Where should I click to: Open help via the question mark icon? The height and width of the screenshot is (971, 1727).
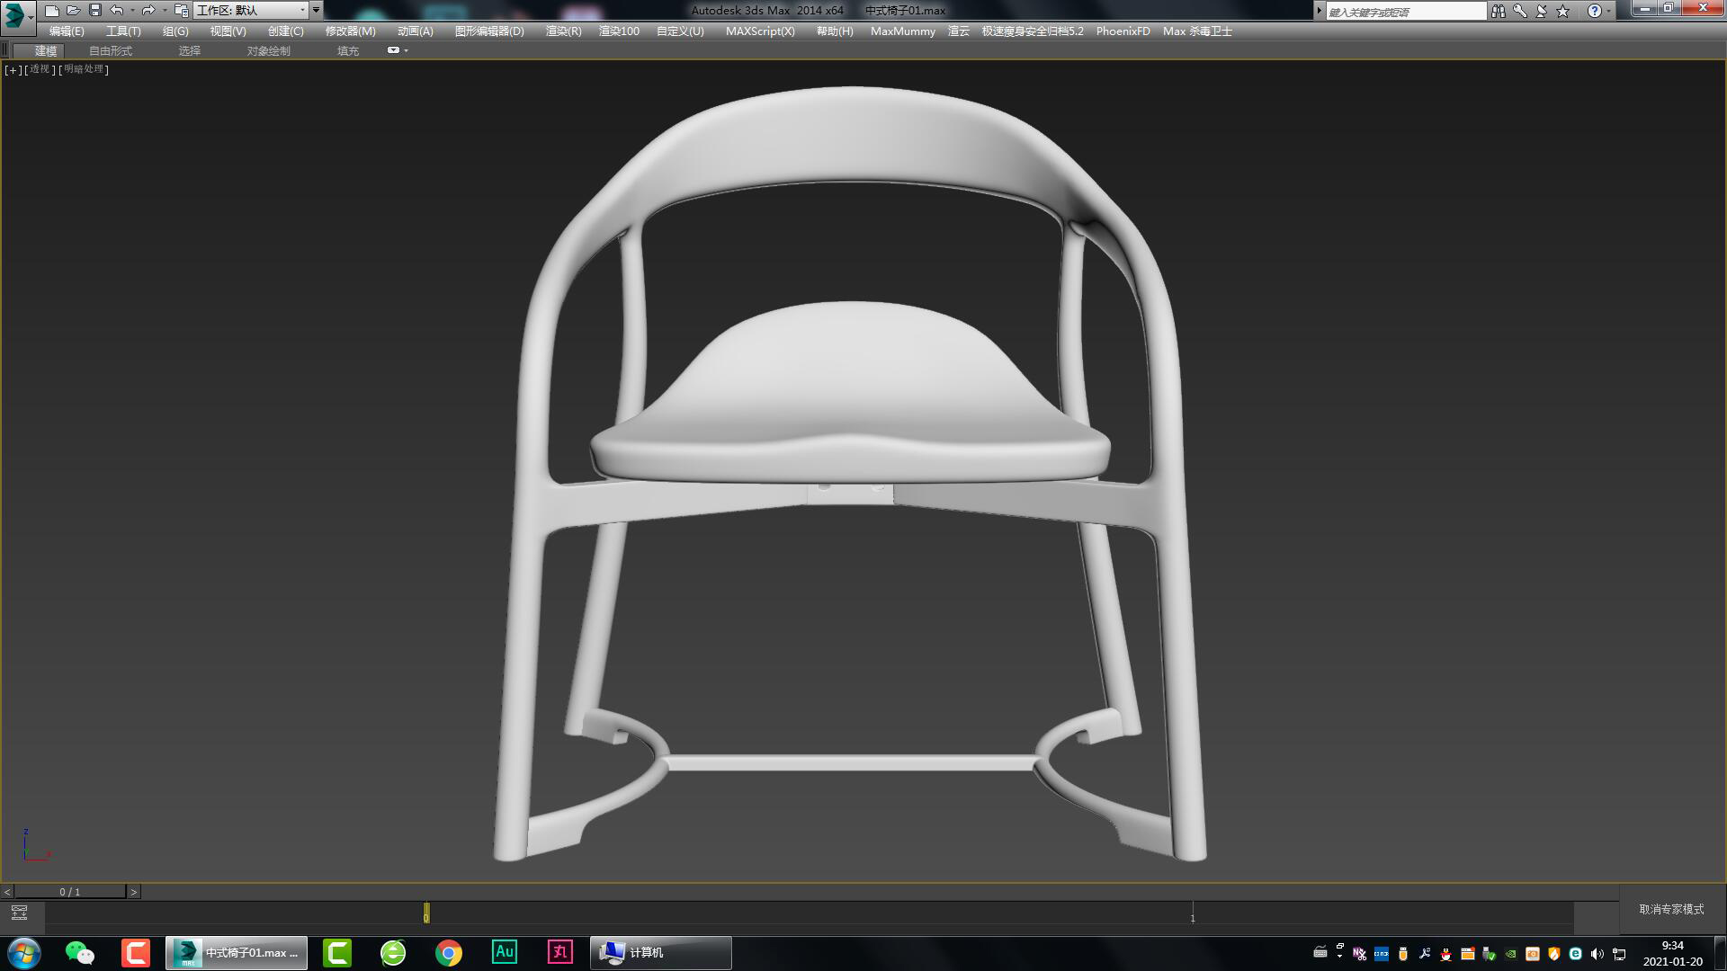[x=1596, y=10]
